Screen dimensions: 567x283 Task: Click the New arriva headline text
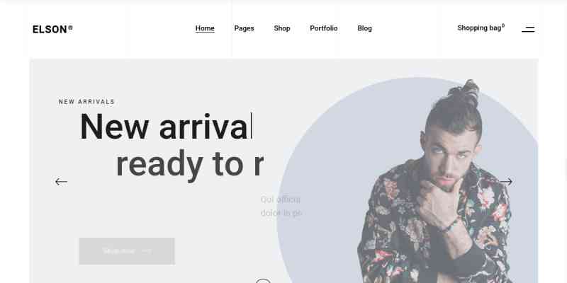[164, 126]
